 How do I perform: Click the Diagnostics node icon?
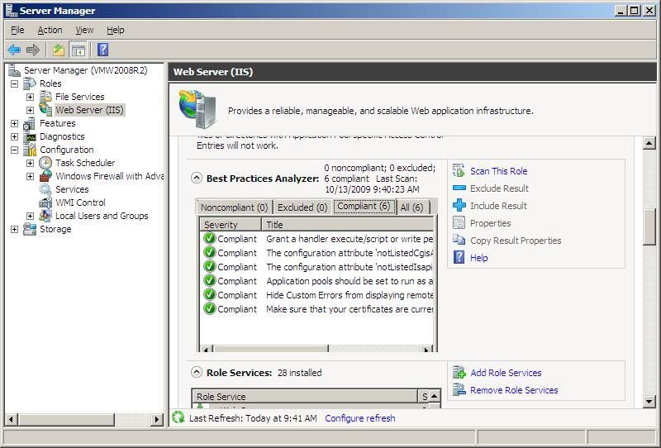coord(31,136)
